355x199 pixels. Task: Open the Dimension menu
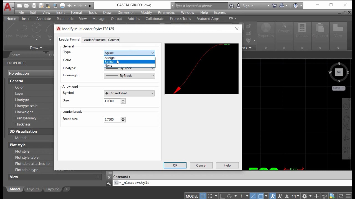point(126,12)
